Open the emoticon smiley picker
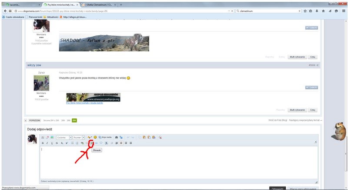Image resolution: width=348 pixels, height=190 pixels. pyautogui.click(x=95, y=137)
